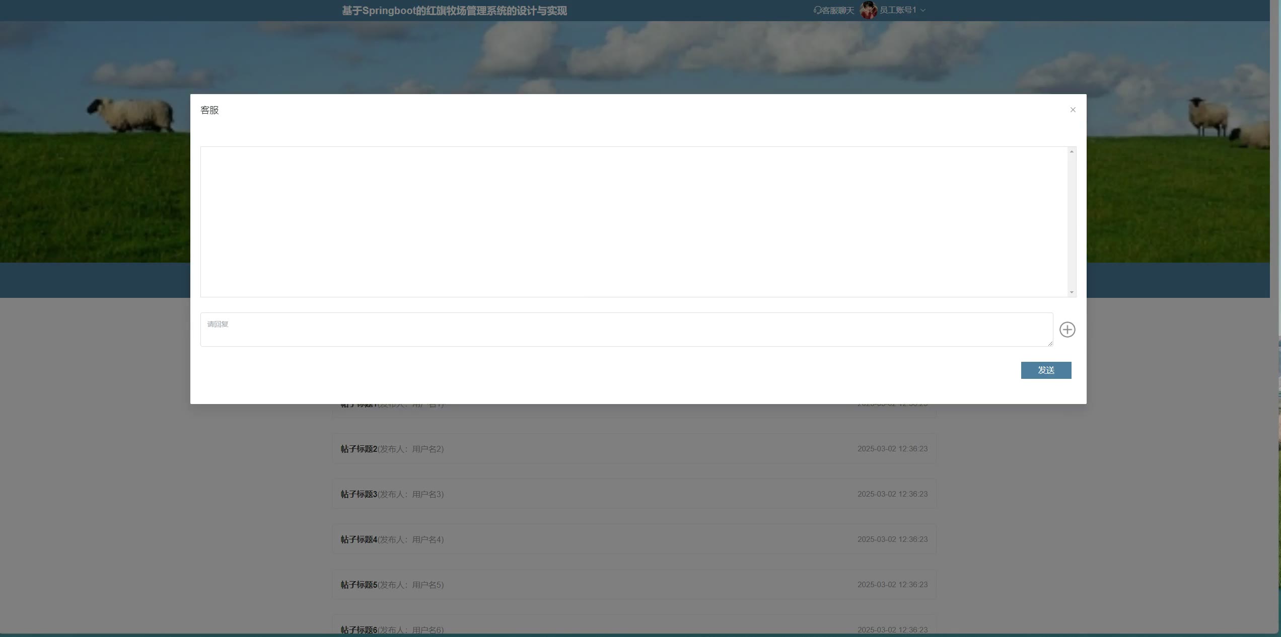Screen dimensions: 1281x637
Task: Click the 员工账号1 account name
Action: (x=898, y=10)
